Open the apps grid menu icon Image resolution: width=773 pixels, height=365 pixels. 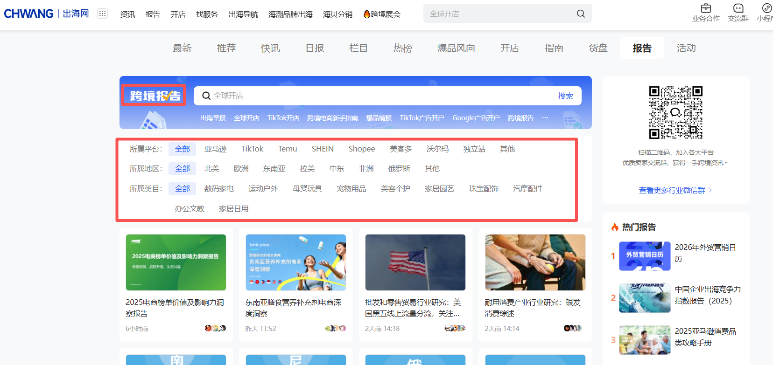click(102, 14)
